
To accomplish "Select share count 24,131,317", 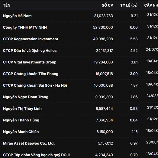I will point(104,51).
